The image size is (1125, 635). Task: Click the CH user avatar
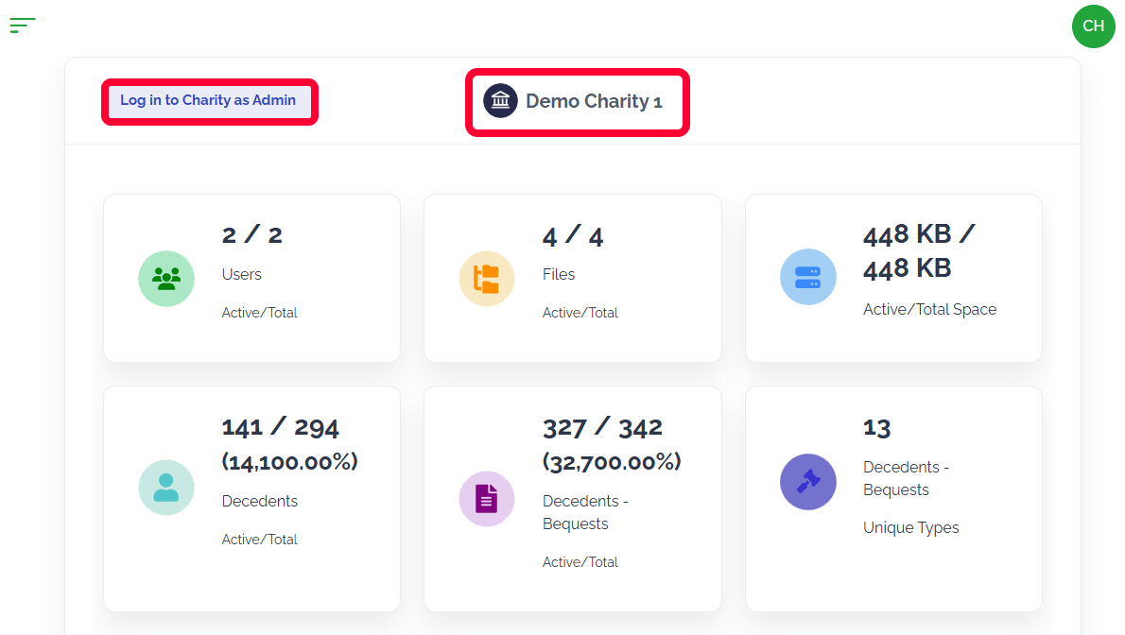point(1093,26)
